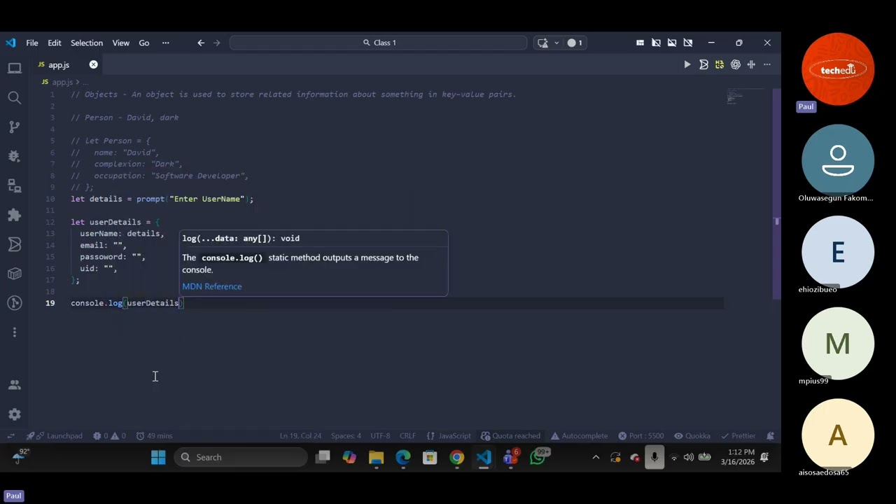Open Microsoft Teams from taskbar
896x504 pixels.
coord(511,458)
